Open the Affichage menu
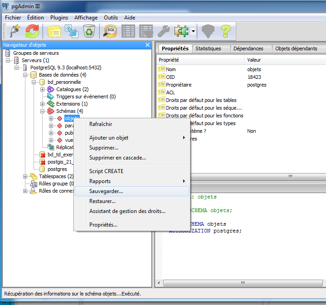The image size is (326, 305). (86, 18)
